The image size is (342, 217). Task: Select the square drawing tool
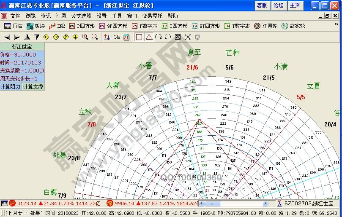(x=139, y=37)
